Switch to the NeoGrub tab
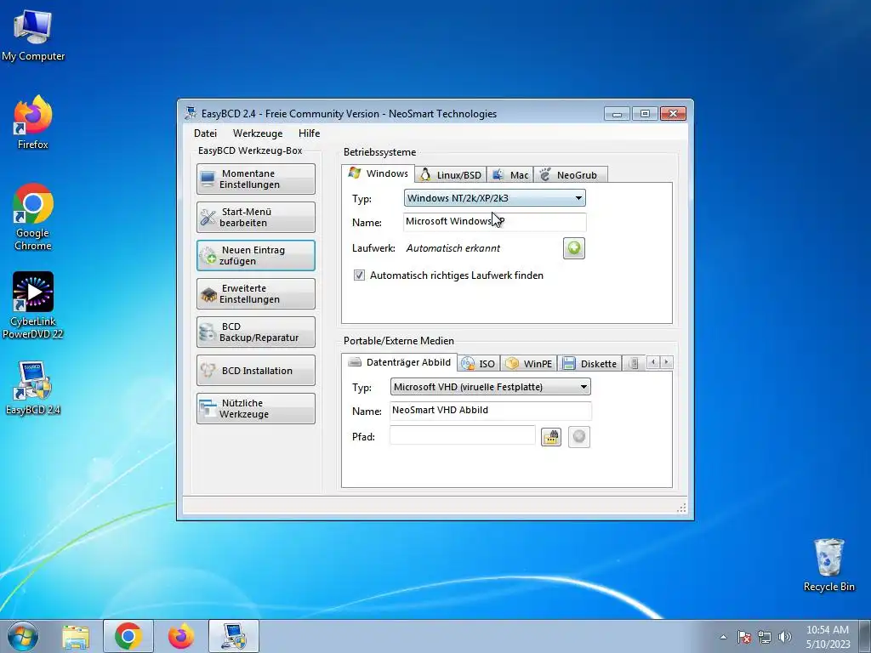This screenshot has height=653, width=871. tap(571, 175)
